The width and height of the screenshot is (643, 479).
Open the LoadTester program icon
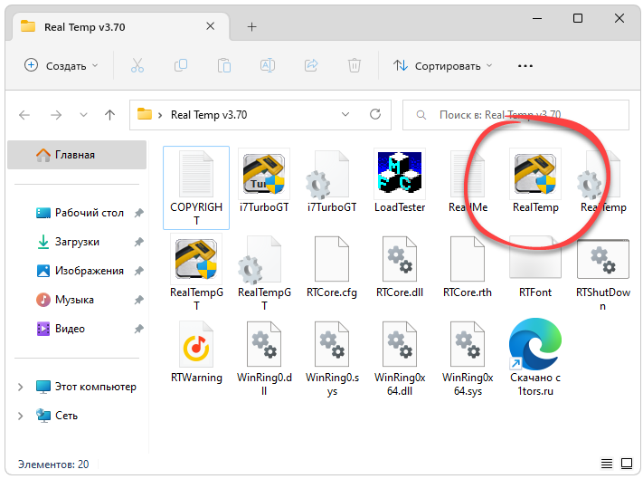click(400, 181)
